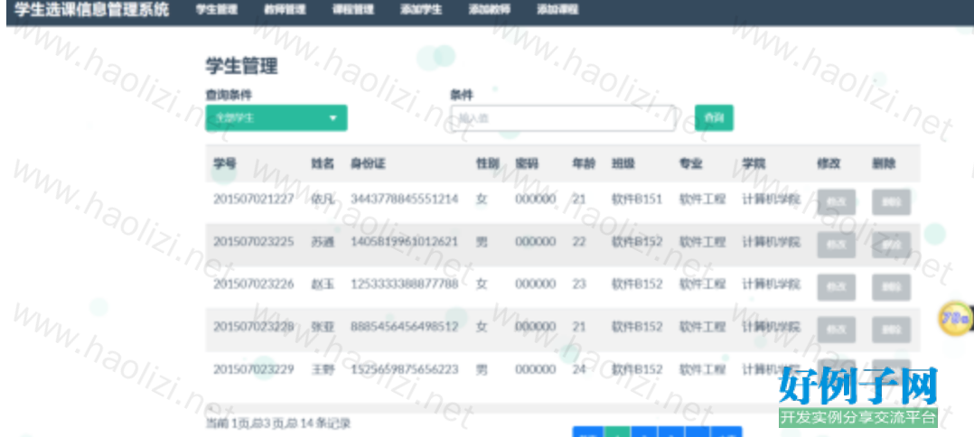Click the round yellow floating badge icon
The image size is (974, 437).
coord(955,318)
